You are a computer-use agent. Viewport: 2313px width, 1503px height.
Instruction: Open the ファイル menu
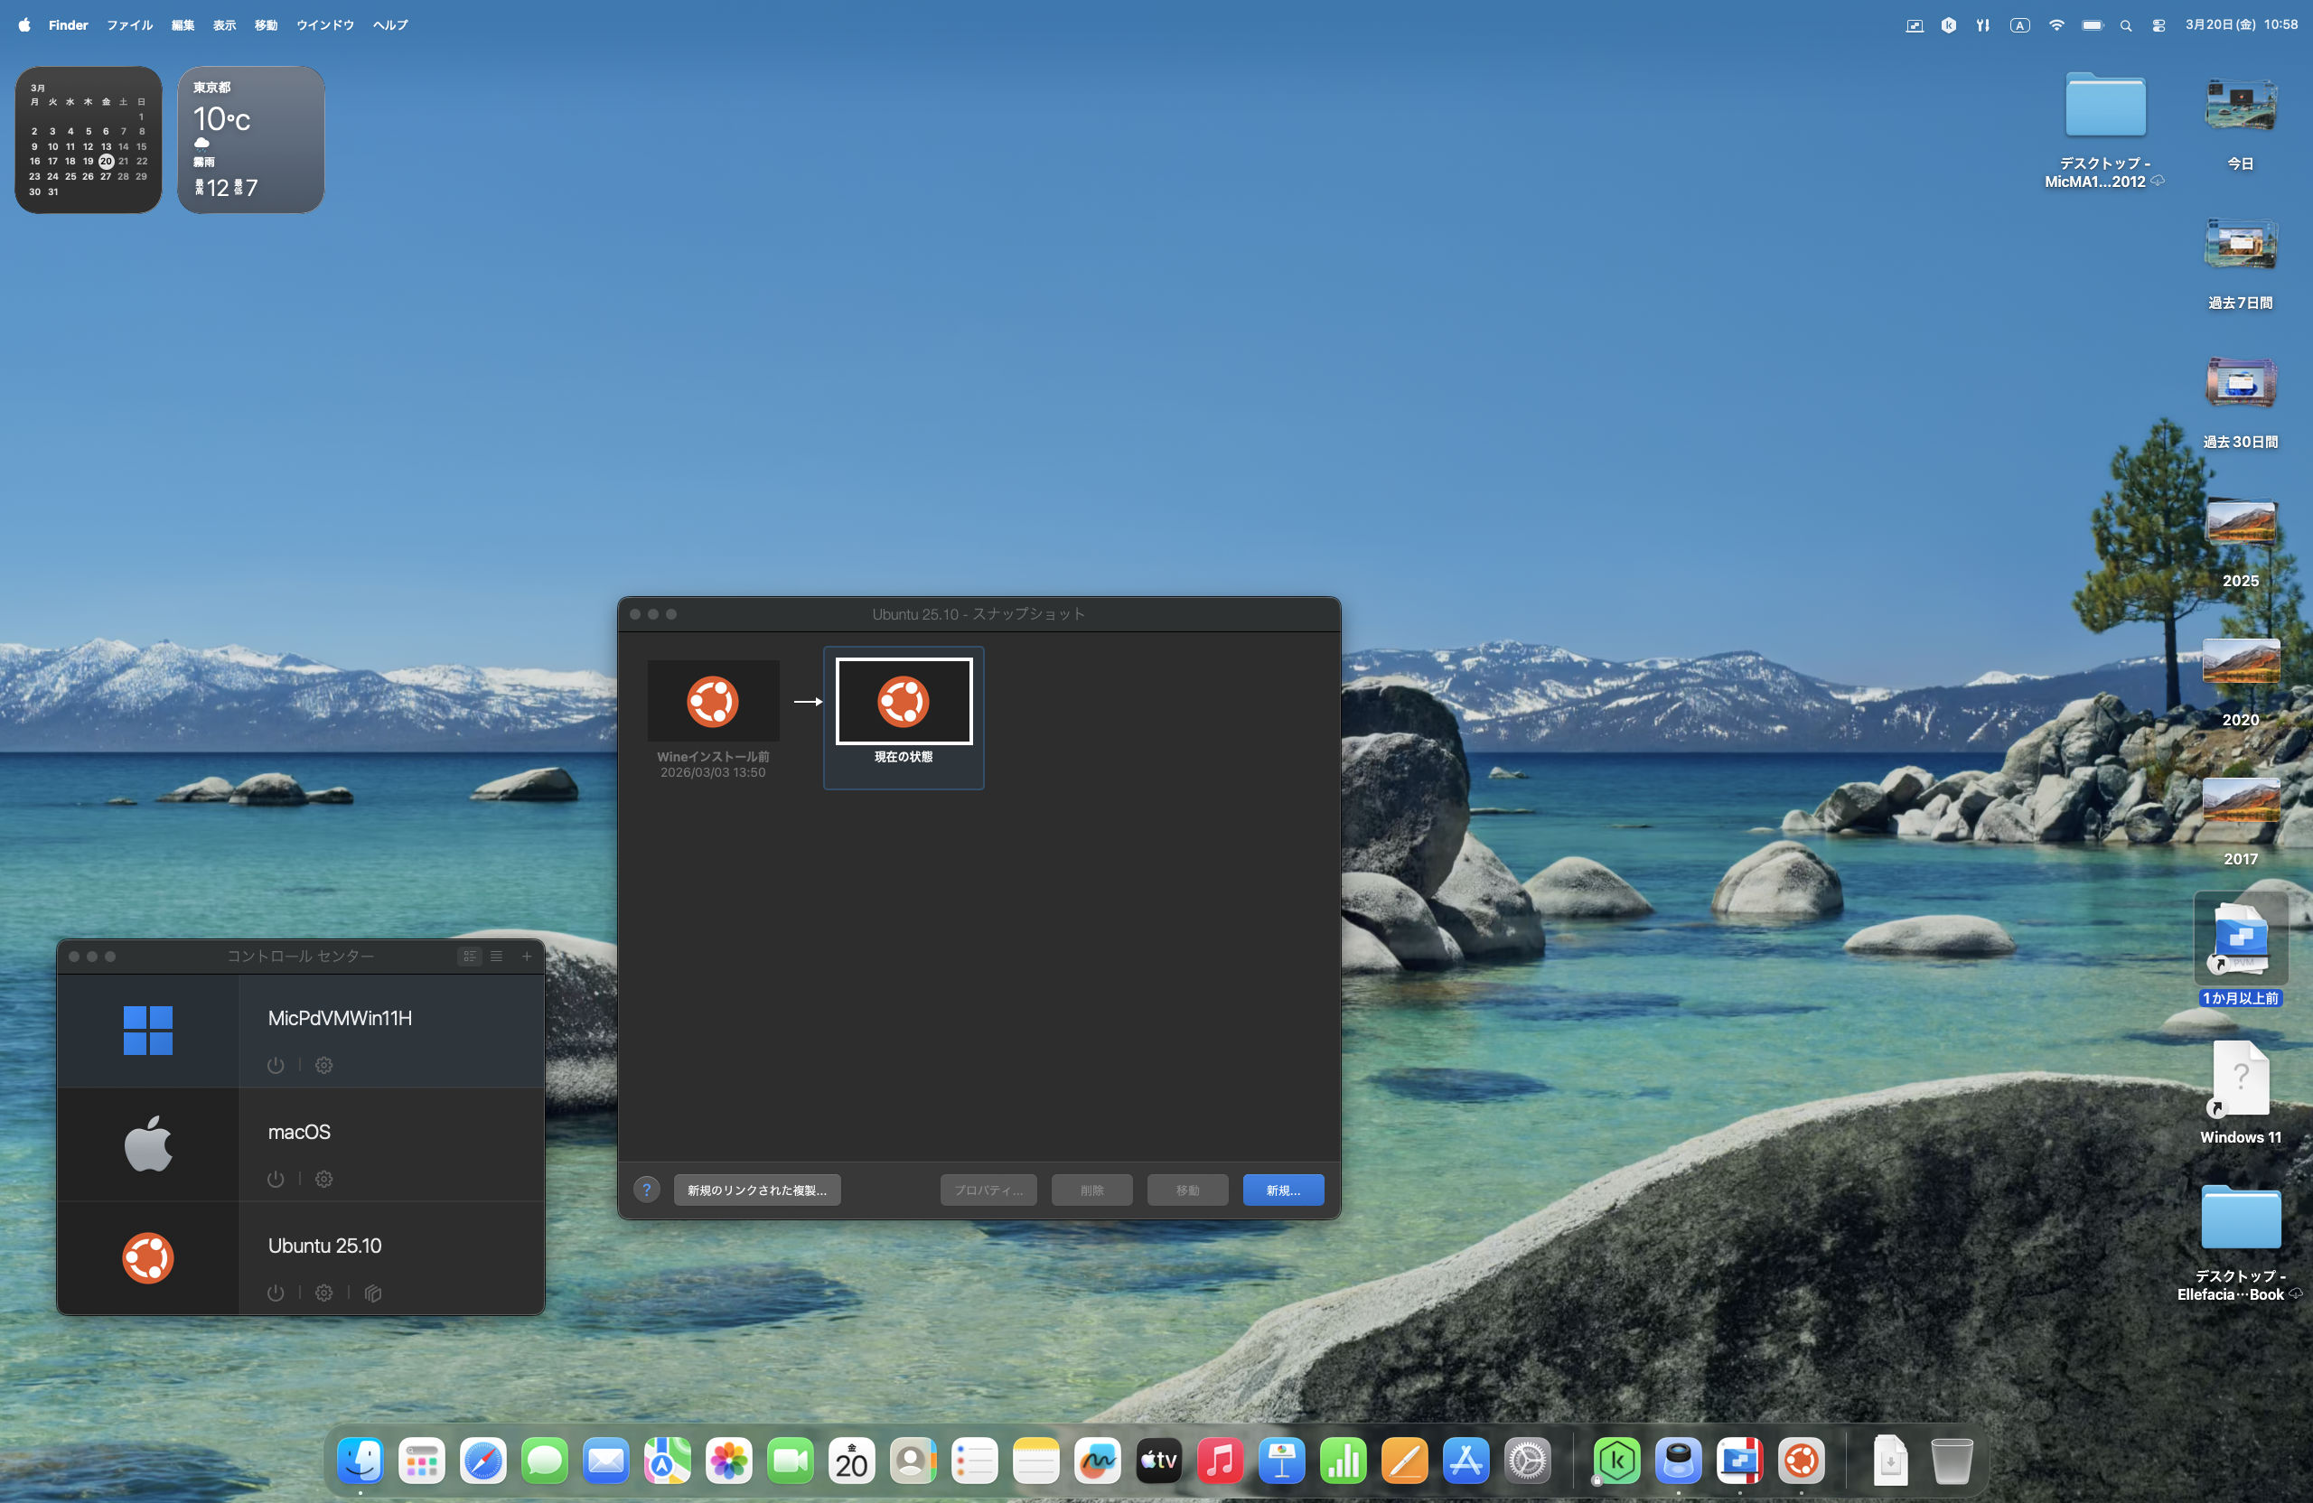(129, 25)
